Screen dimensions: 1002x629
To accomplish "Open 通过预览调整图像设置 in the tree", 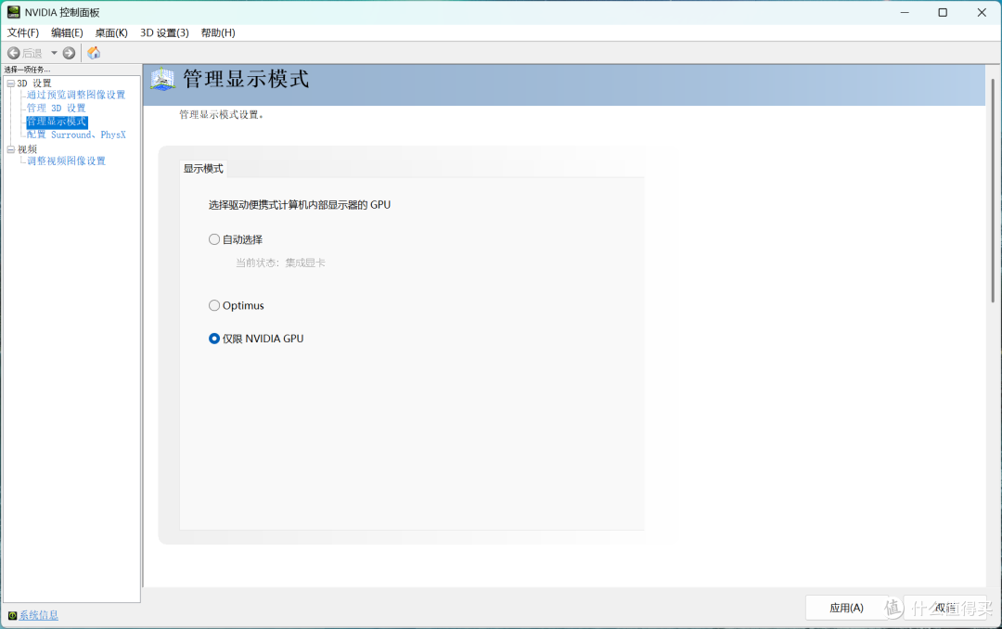I will pos(76,95).
